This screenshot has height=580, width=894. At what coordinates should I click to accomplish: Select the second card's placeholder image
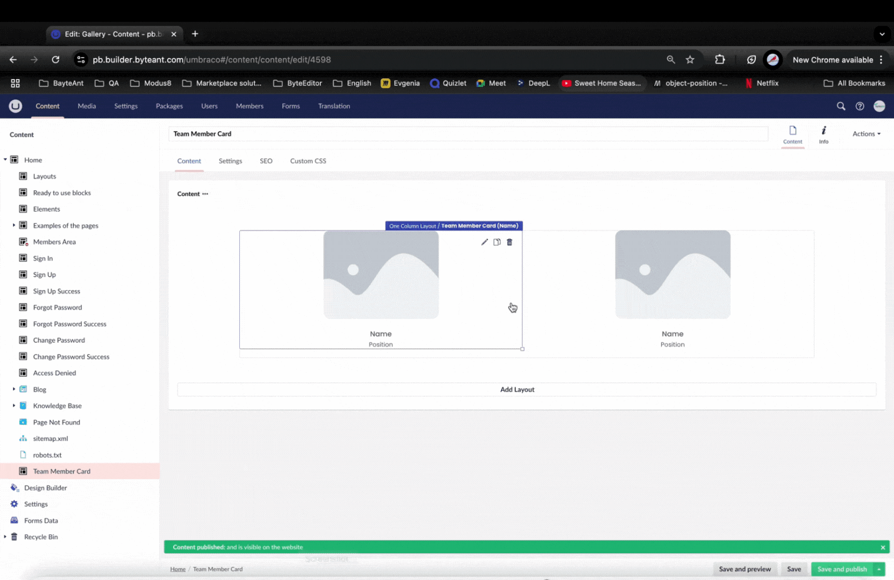pos(673,274)
